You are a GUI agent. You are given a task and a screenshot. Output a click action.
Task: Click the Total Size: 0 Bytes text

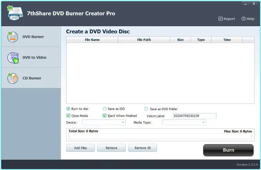(83, 131)
